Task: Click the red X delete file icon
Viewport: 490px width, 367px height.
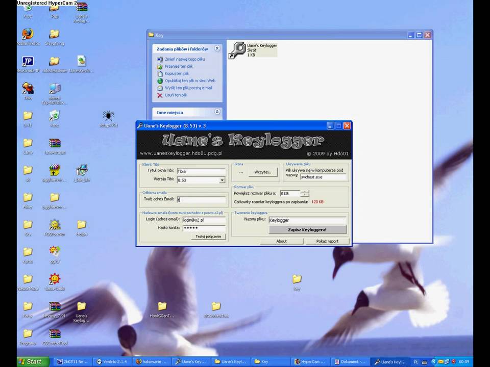Action: [160, 95]
